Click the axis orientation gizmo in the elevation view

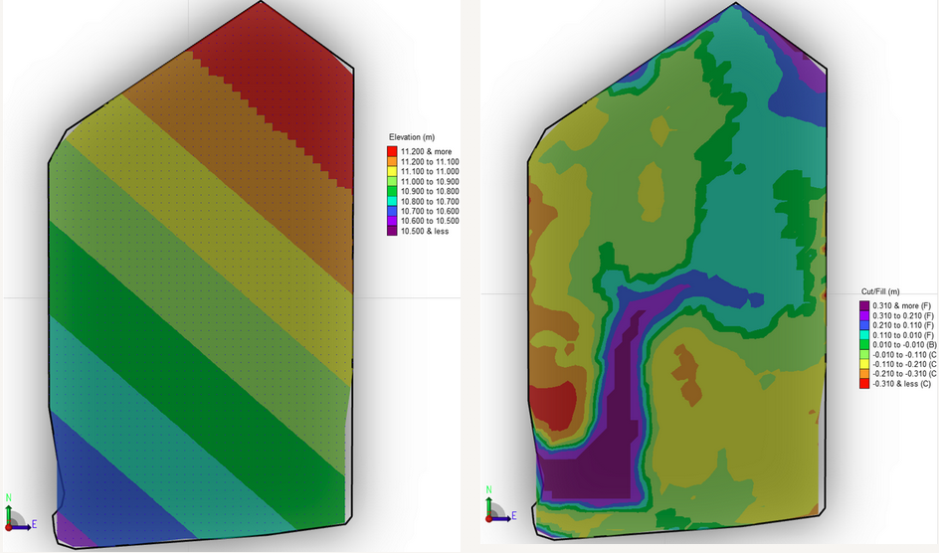(x=20, y=514)
